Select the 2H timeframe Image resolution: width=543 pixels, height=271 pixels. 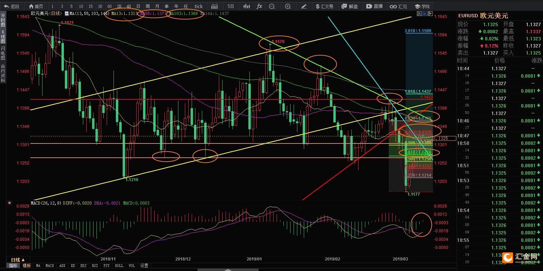coord(119,6)
